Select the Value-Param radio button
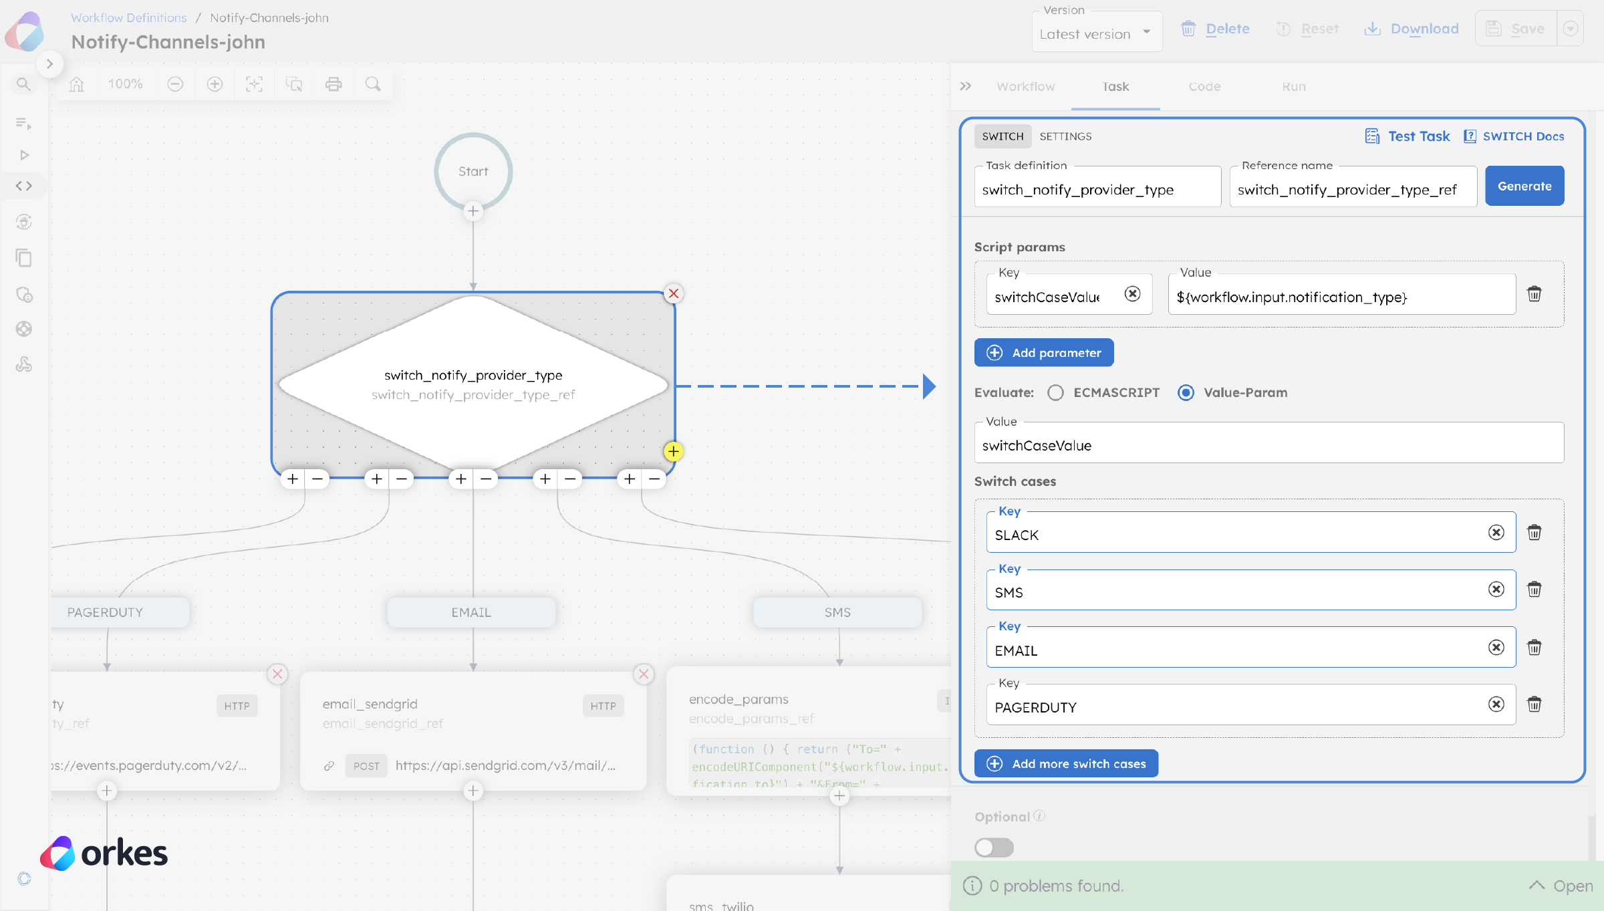 click(x=1186, y=393)
